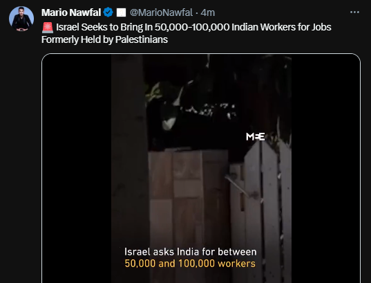The image size is (371, 283).
Task: Click the "Indian Workers for Jobs" phrase
Action: pyautogui.click(x=281, y=27)
